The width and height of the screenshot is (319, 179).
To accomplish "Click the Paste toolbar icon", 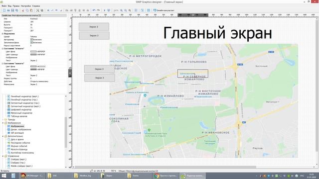I will point(31,10).
